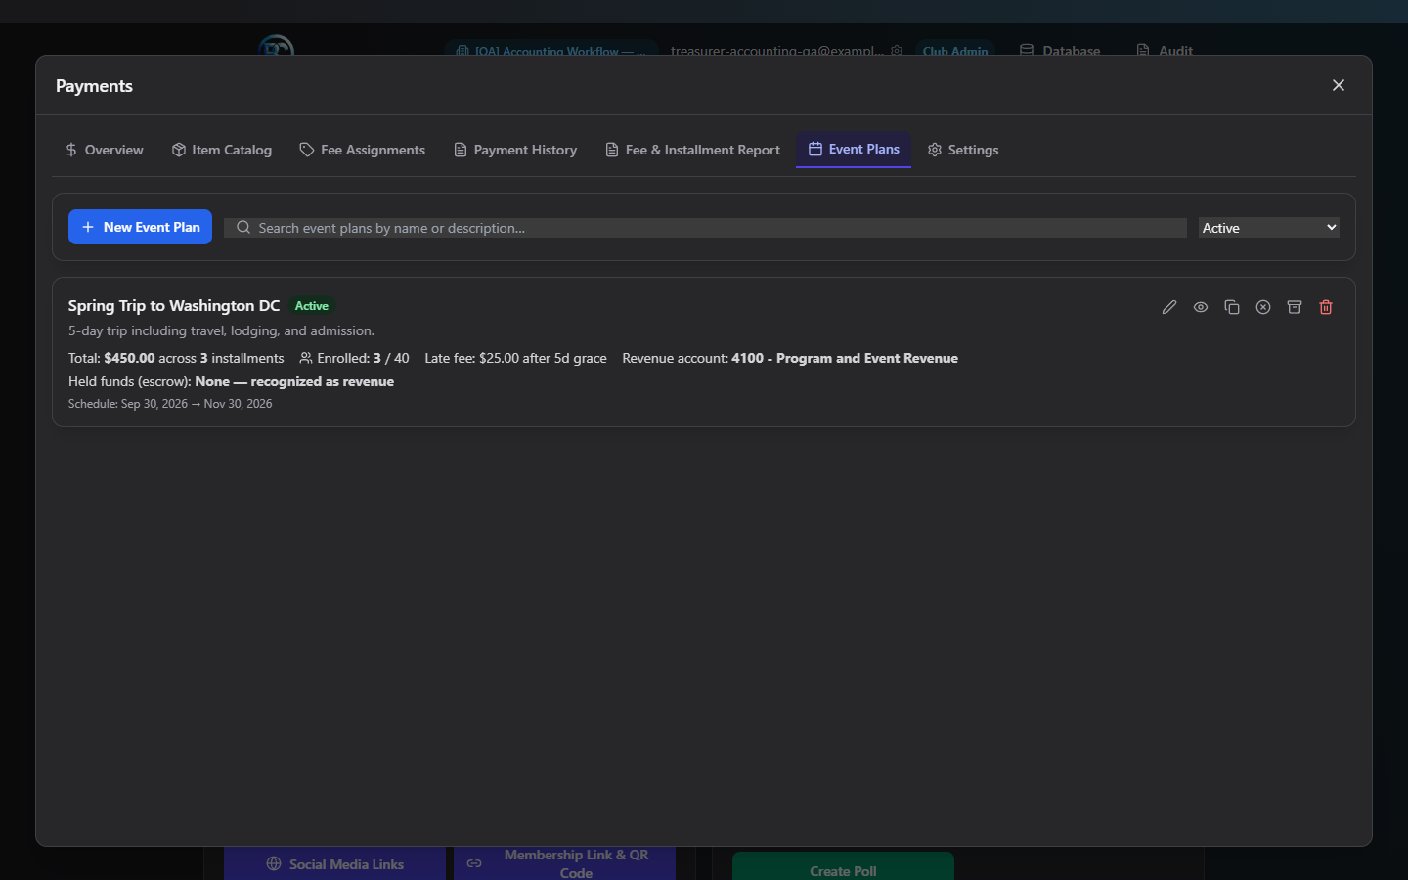Open the Item Catalog tab
1408x880 pixels.
point(222,150)
